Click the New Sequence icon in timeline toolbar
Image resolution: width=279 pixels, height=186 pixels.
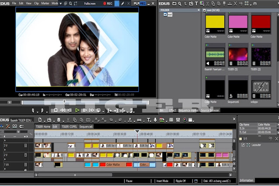40,120
